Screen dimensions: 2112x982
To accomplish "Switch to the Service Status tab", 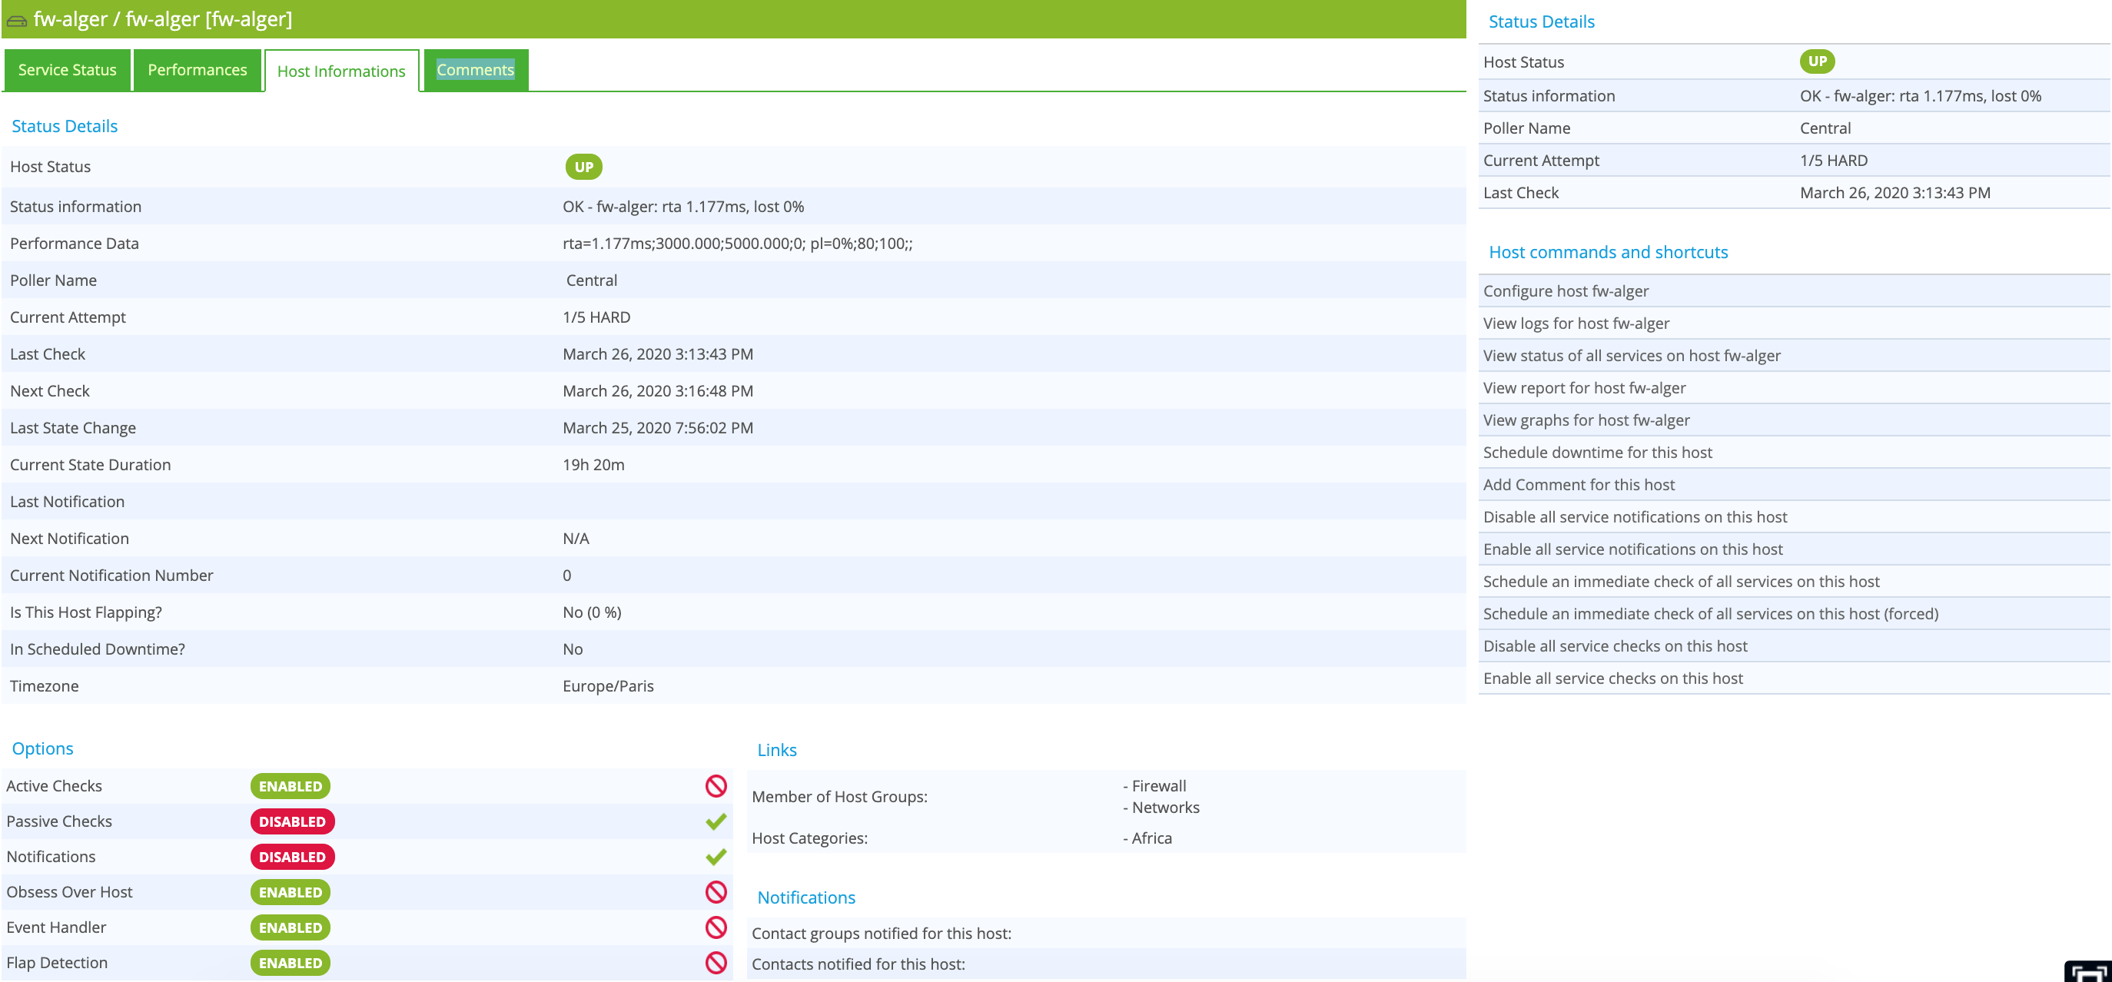I will tap(67, 70).
